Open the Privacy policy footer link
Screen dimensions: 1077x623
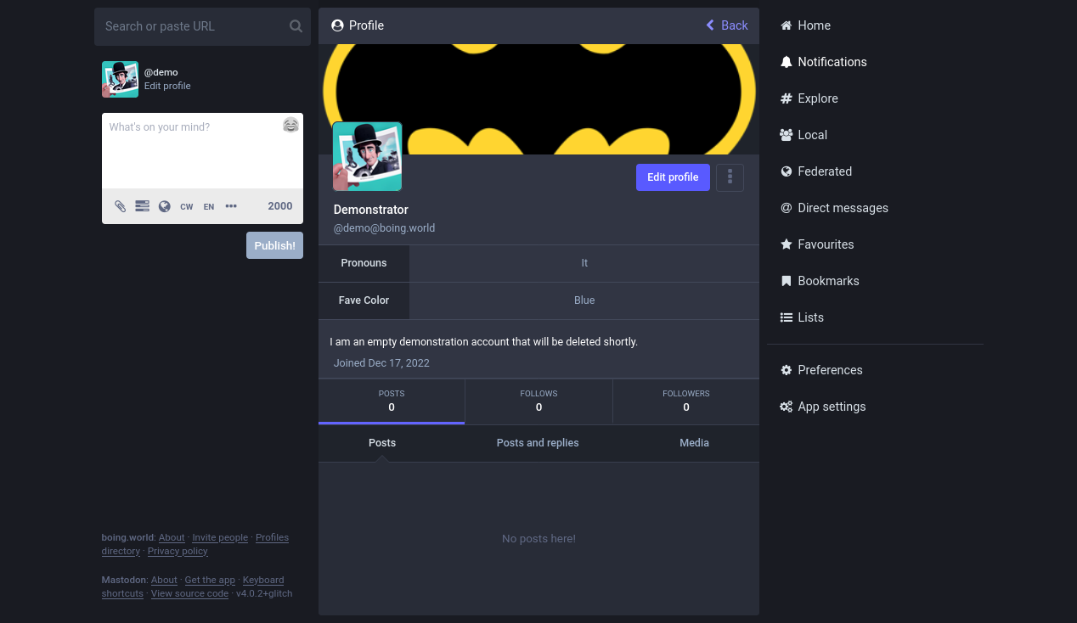coord(178,551)
